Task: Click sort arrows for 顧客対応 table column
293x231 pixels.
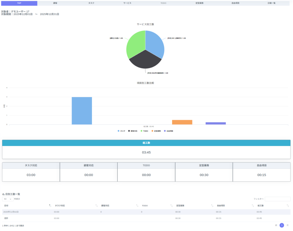Action: (137, 206)
